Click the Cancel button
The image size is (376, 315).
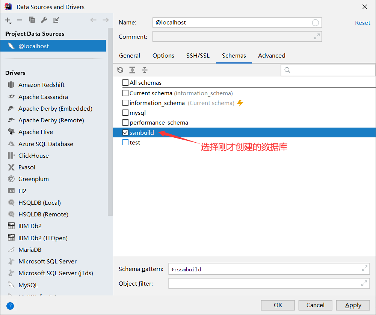315,305
